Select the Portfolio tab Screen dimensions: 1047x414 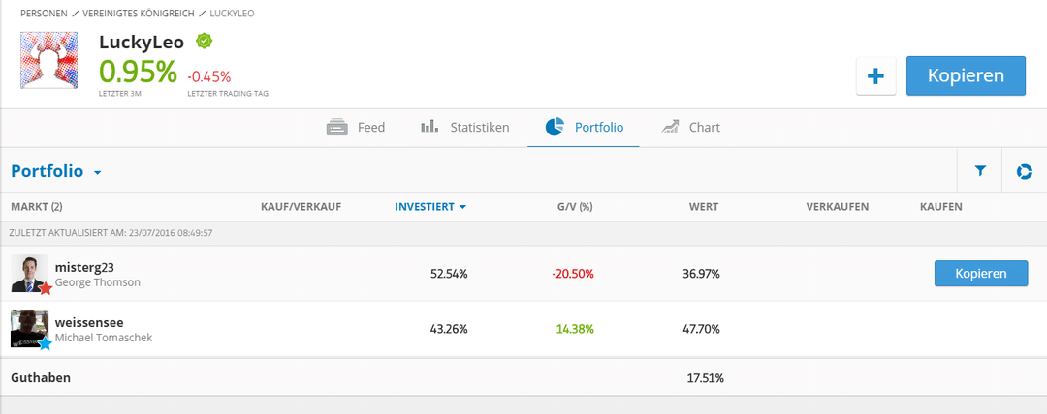pyautogui.click(x=584, y=127)
